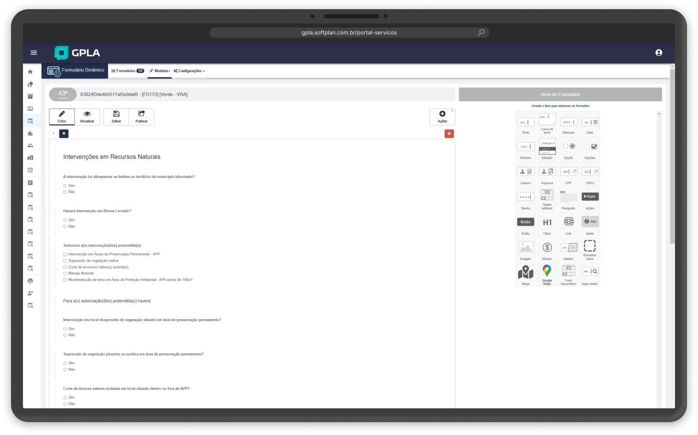Viewport: 698px width, 435px height.
Task: Switch to Visualizar mode
Action: point(87,117)
